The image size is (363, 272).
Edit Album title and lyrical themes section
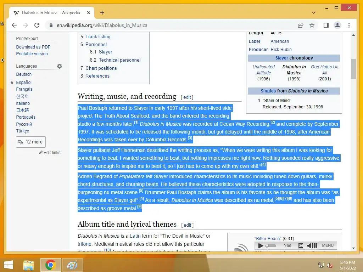187,225
